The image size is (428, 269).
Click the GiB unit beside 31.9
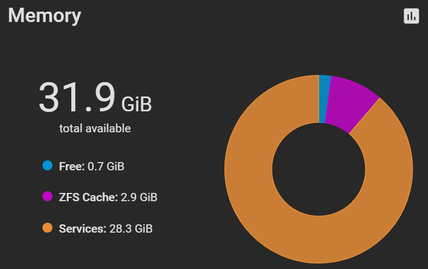136,104
